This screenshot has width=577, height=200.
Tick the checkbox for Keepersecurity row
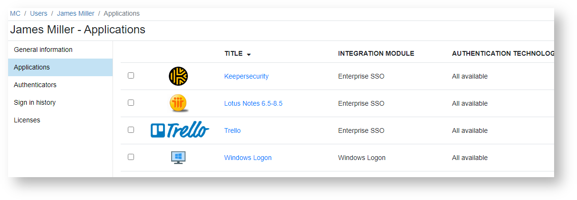(131, 76)
